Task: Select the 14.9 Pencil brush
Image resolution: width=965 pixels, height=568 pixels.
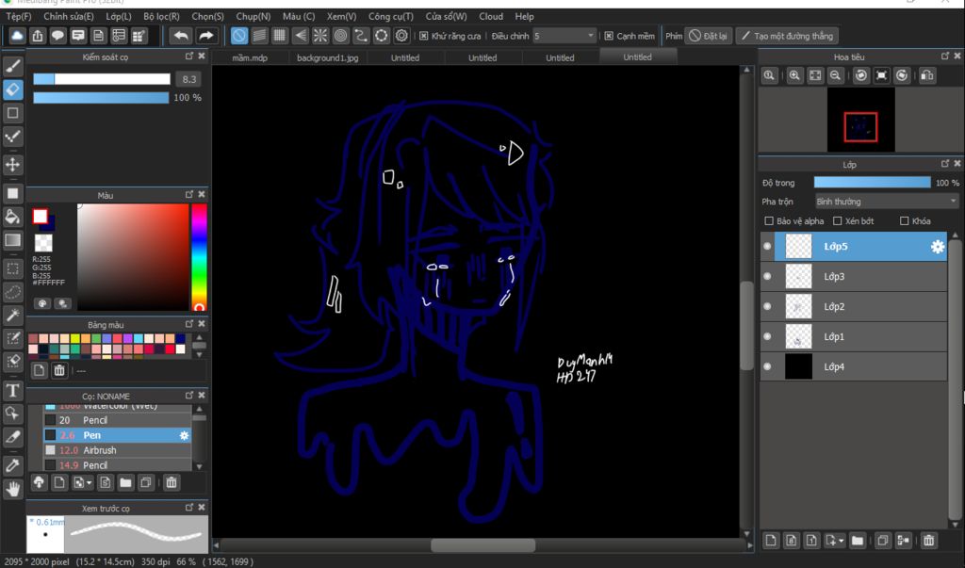Action: (x=118, y=464)
